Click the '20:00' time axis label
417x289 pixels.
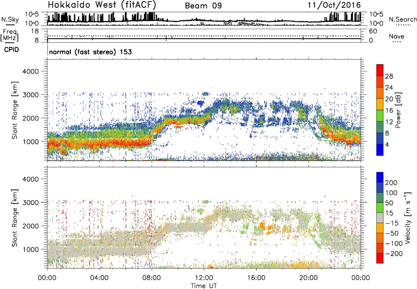[308, 278]
